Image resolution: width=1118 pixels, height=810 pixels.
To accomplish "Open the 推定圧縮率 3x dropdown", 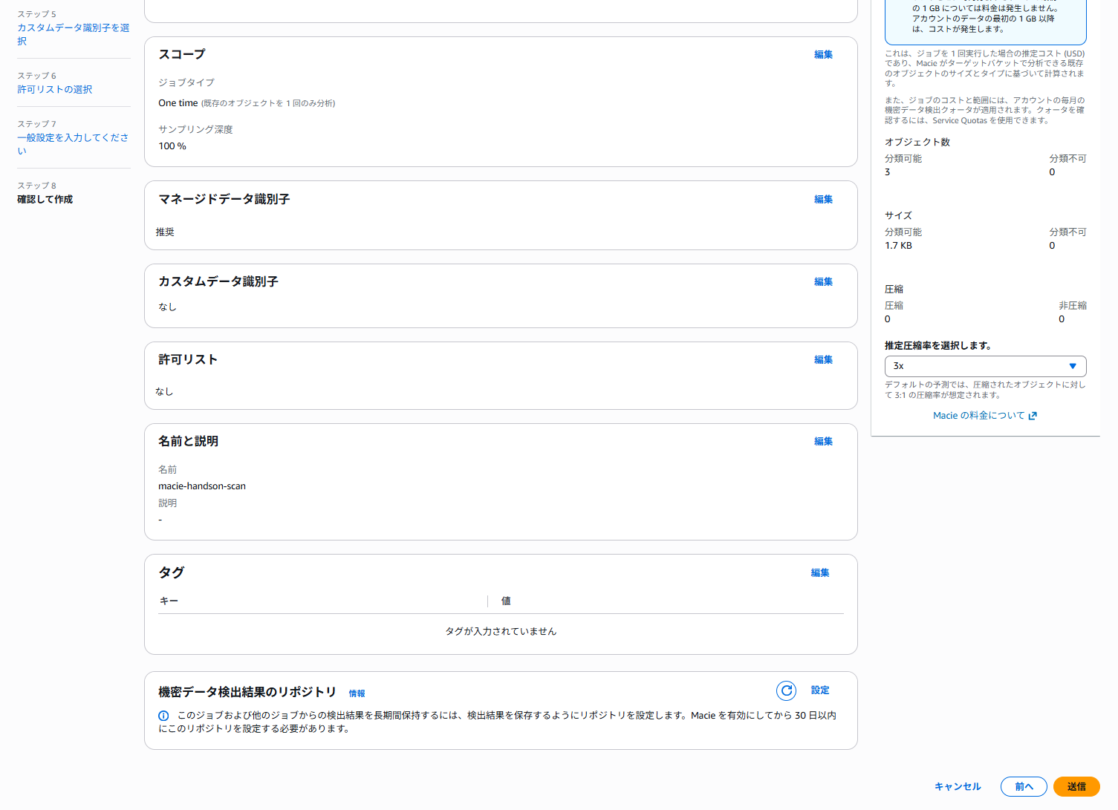I will (985, 366).
